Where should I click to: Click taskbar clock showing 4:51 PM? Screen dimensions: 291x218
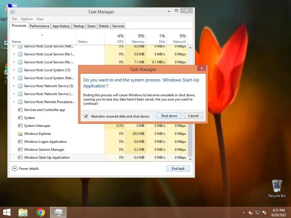point(278,213)
